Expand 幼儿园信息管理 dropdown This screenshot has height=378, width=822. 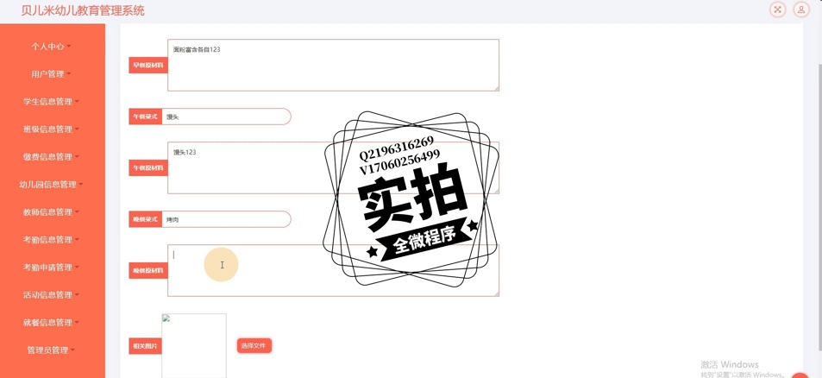click(x=51, y=185)
